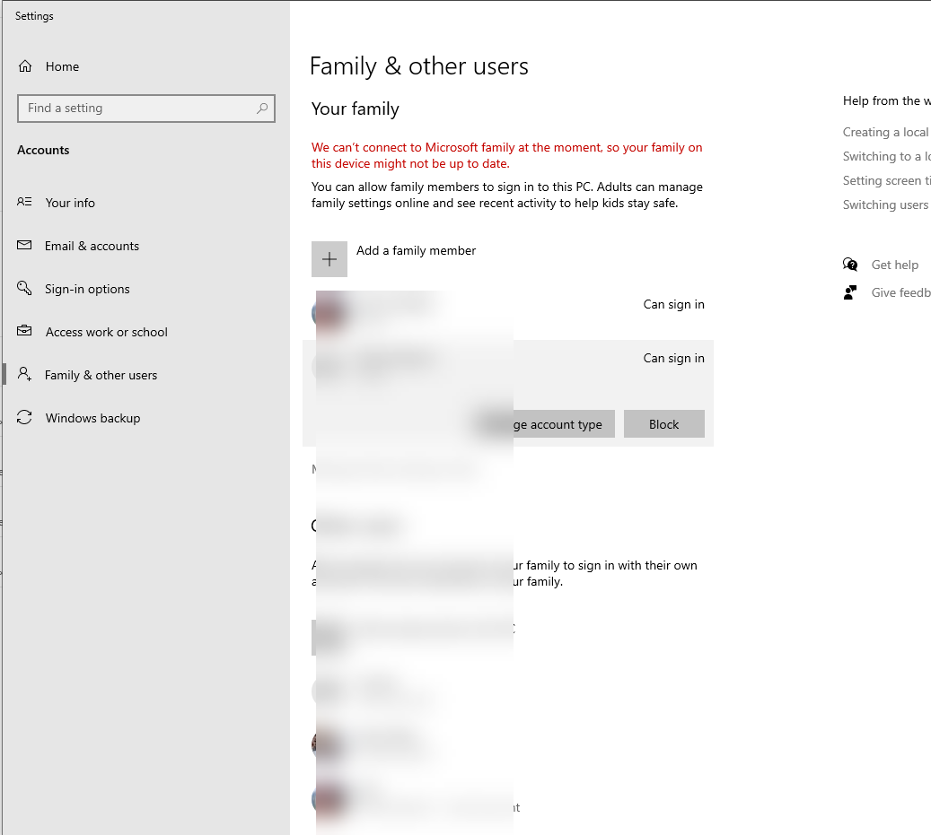Click the briefcase icon for work or school
The height and width of the screenshot is (835, 931).
pos(24,330)
